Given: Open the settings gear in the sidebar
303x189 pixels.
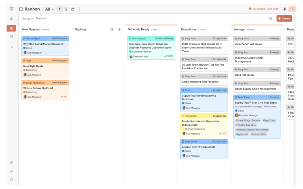Looking at the screenshot, I should tap(11, 163).
